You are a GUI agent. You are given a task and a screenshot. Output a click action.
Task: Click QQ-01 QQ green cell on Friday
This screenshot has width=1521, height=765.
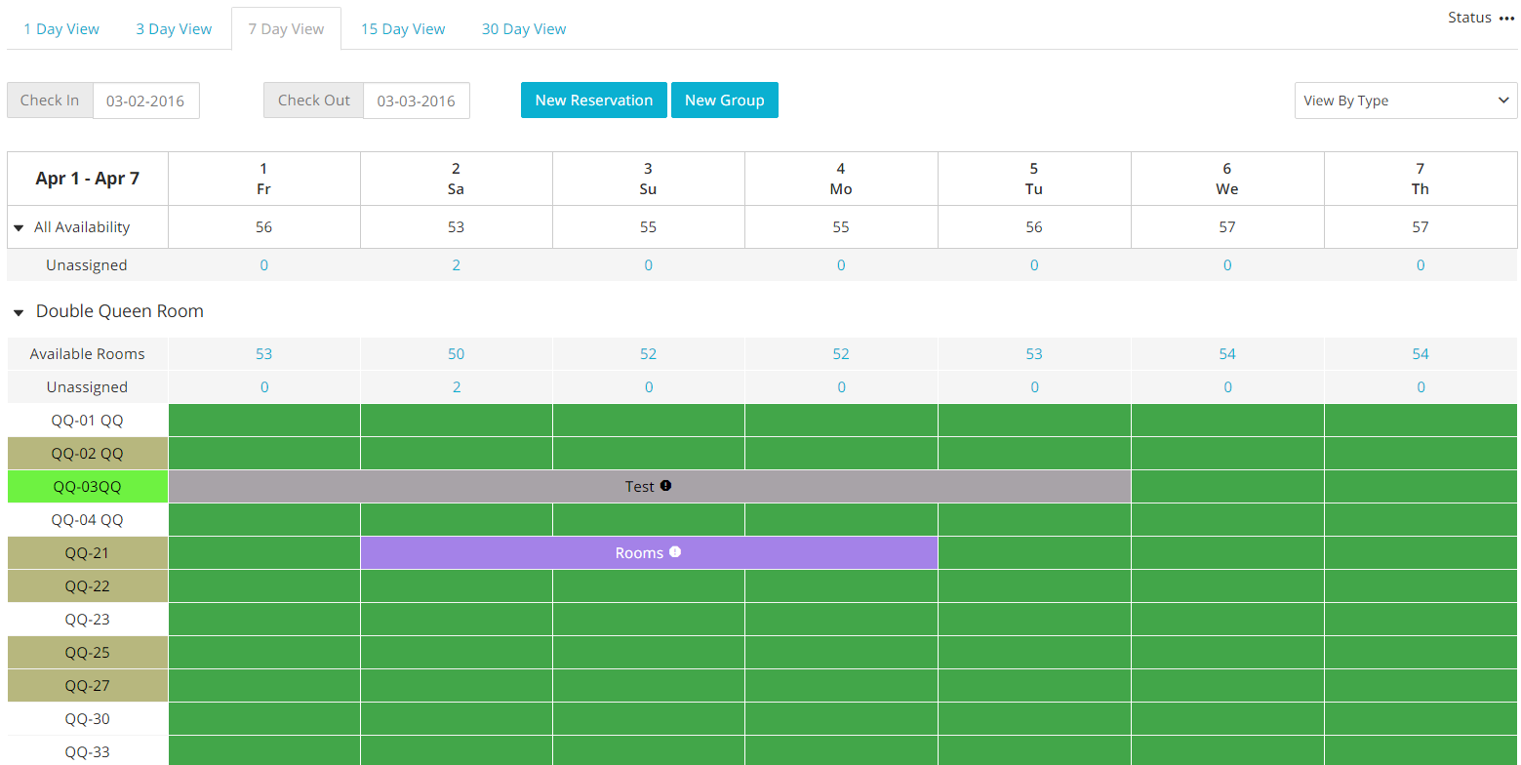264,421
